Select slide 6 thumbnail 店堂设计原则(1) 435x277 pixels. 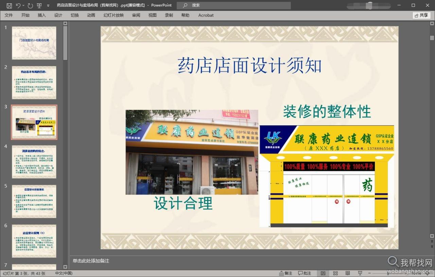pyautogui.click(x=34, y=241)
